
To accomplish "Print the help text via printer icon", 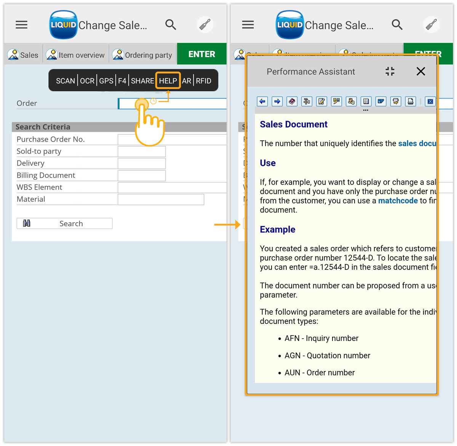I will tap(411, 102).
